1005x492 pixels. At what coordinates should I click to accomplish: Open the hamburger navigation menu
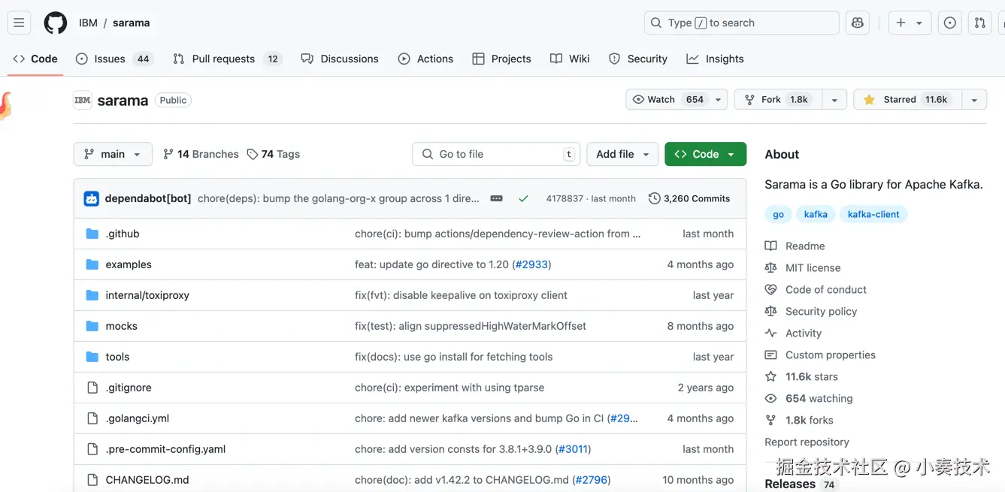pos(20,23)
